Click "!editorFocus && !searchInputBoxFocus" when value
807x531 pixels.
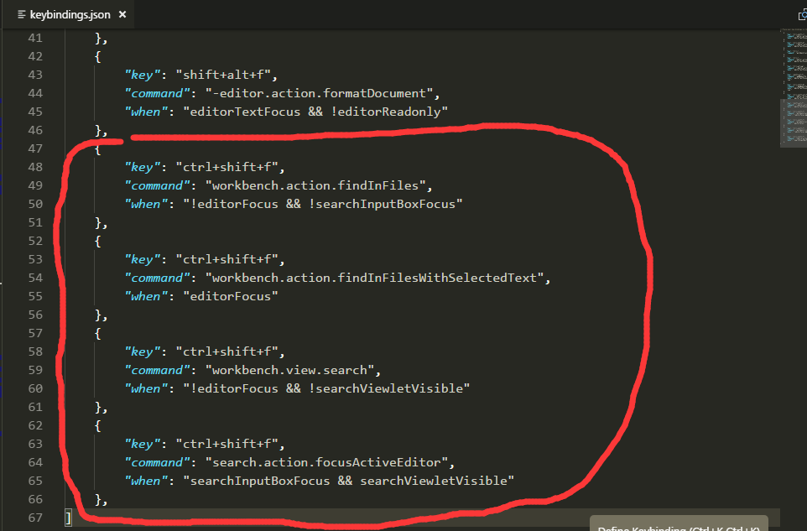coord(323,204)
